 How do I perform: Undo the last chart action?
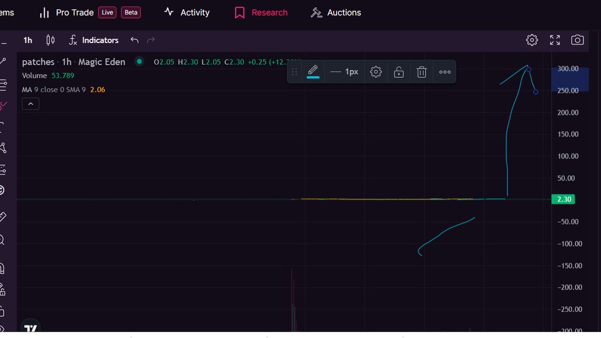[134, 40]
